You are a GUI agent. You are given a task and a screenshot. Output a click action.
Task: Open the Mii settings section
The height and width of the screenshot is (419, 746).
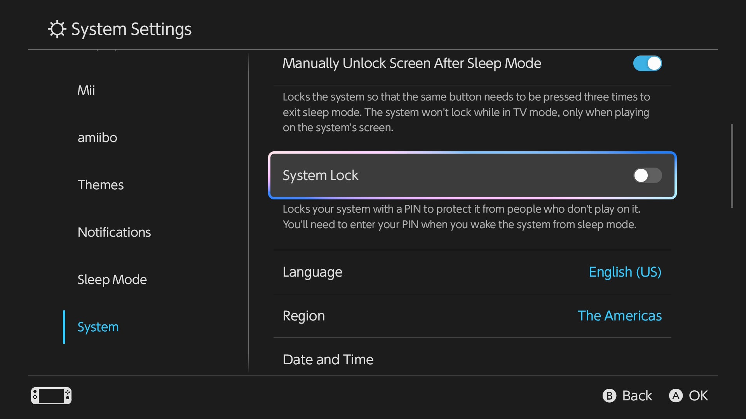[86, 90]
